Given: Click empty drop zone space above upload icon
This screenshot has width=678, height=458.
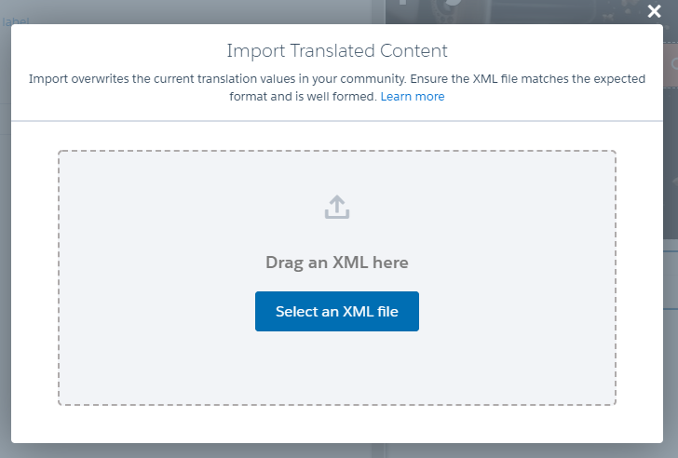Looking at the screenshot, I should pyautogui.click(x=337, y=172).
